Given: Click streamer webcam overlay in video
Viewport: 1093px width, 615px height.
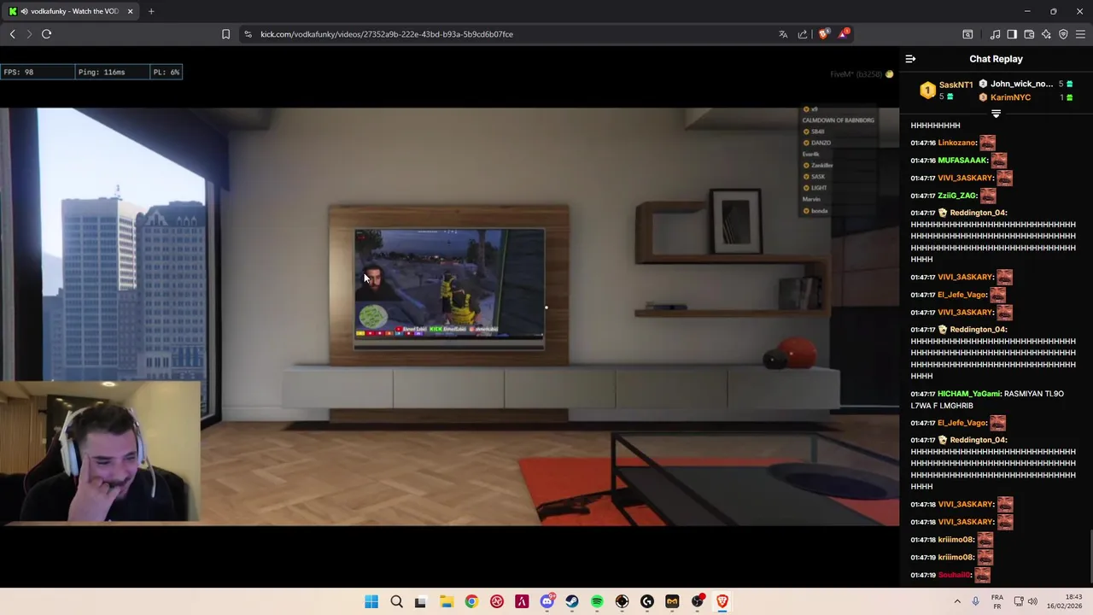Looking at the screenshot, I should click(x=100, y=451).
